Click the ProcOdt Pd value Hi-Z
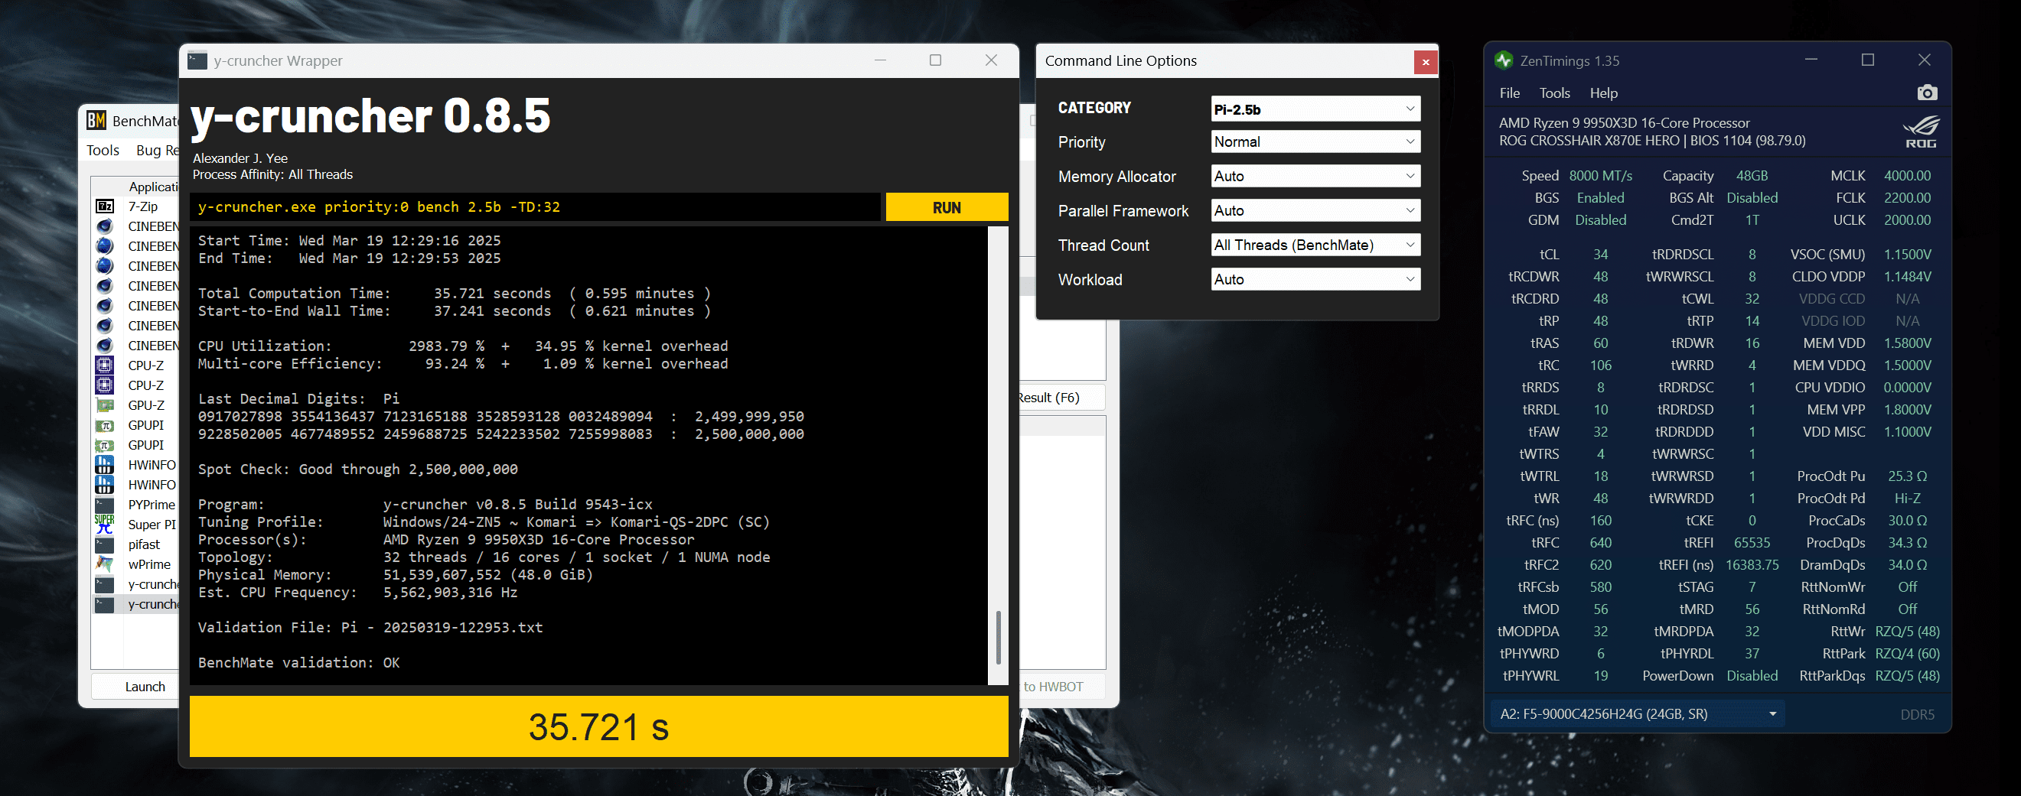 click(1907, 498)
